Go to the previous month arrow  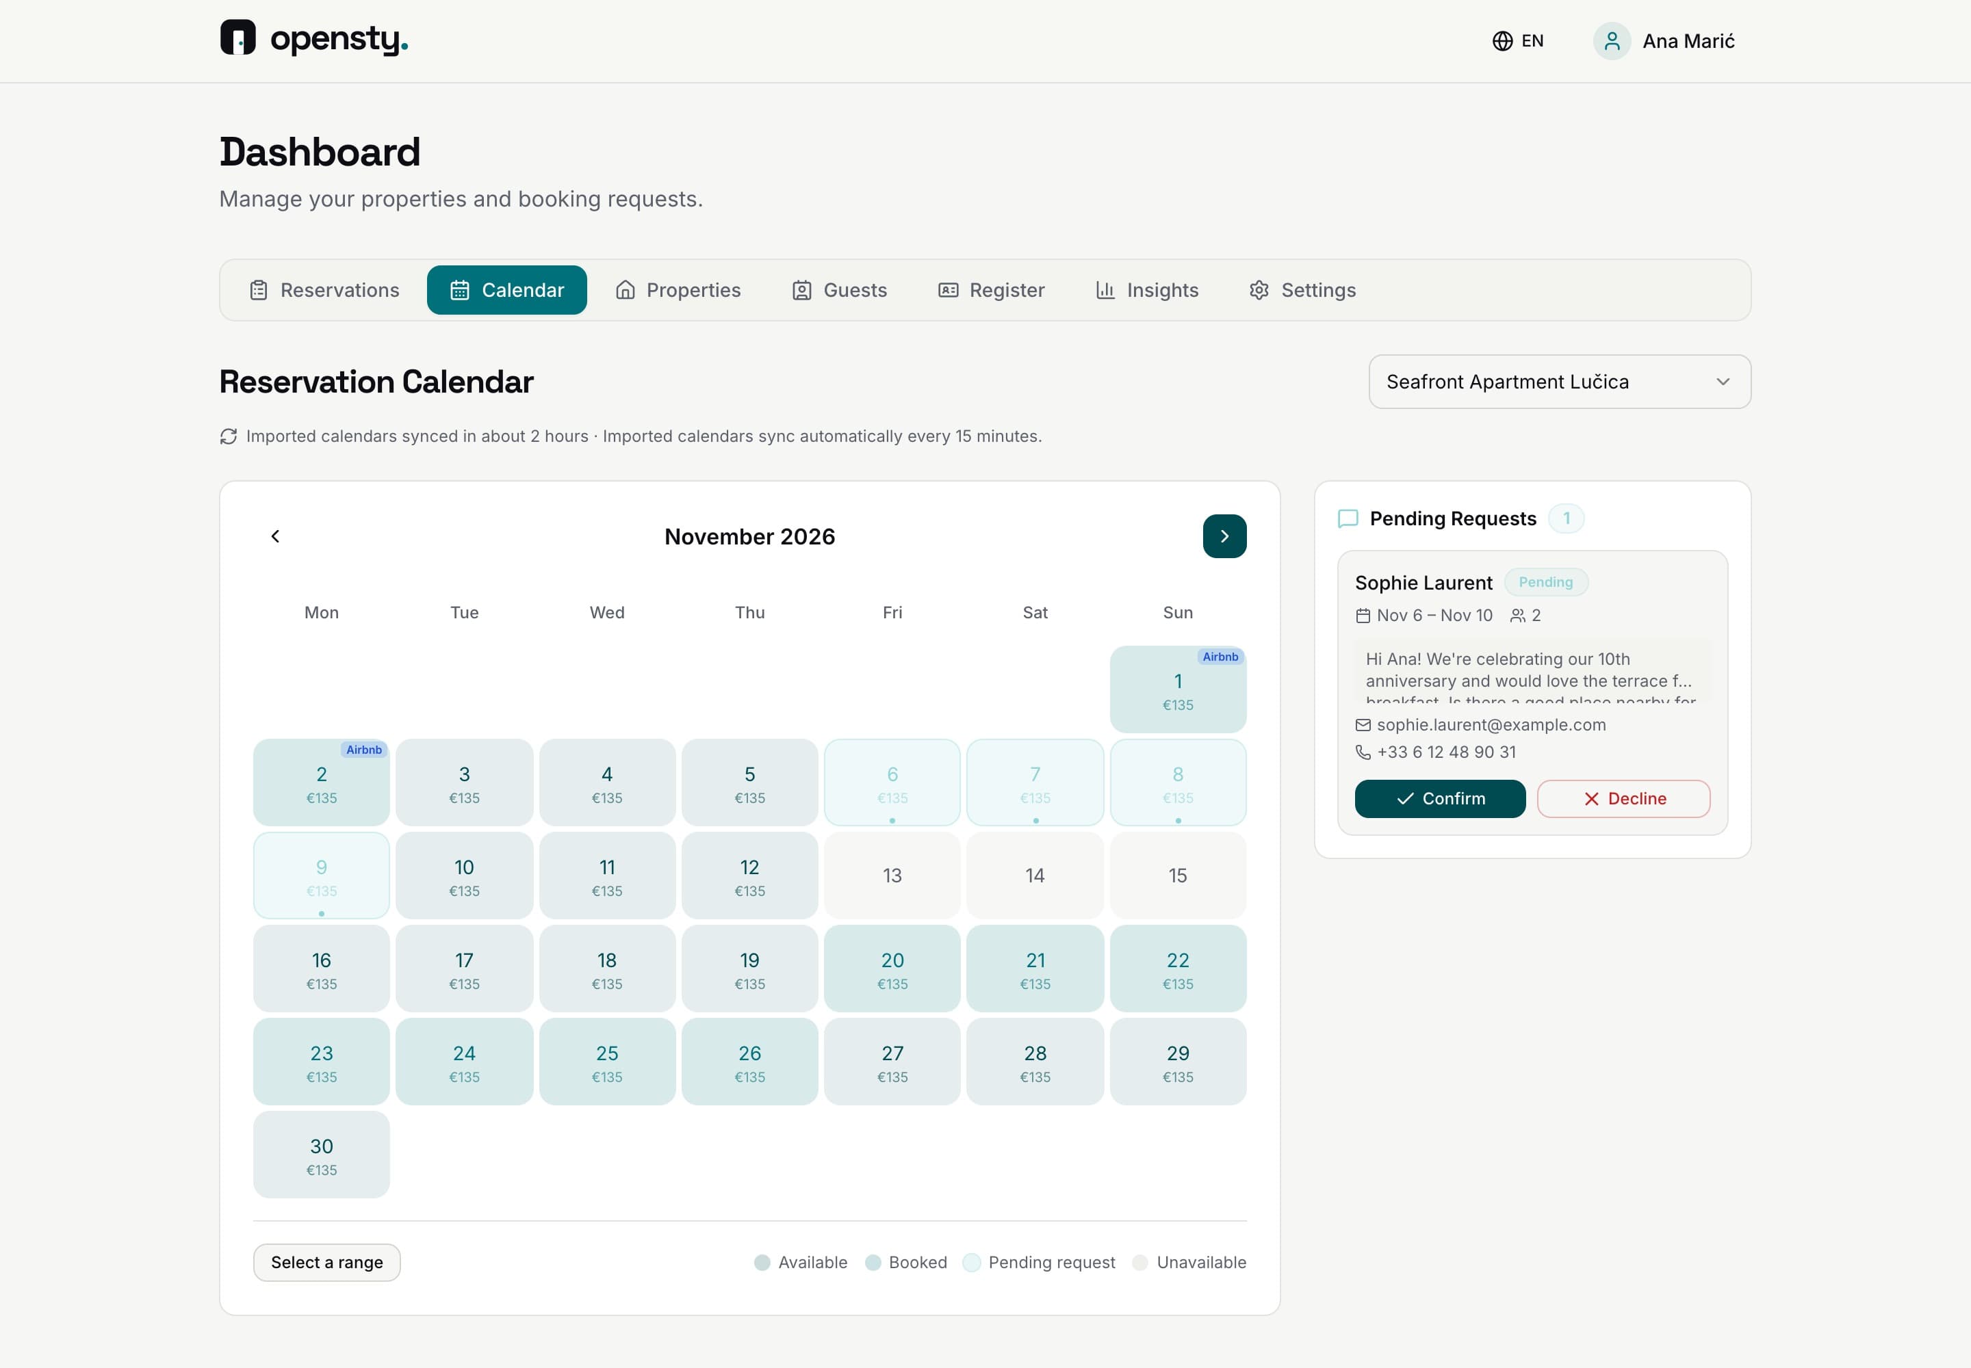(275, 536)
